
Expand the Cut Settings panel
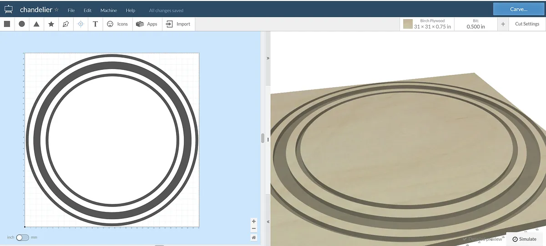pyautogui.click(x=527, y=24)
